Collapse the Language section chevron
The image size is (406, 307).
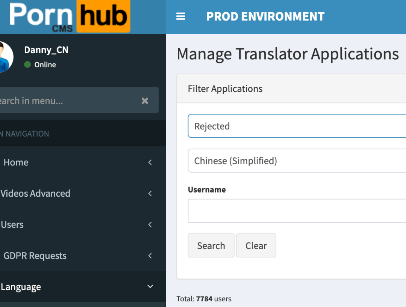(x=150, y=287)
